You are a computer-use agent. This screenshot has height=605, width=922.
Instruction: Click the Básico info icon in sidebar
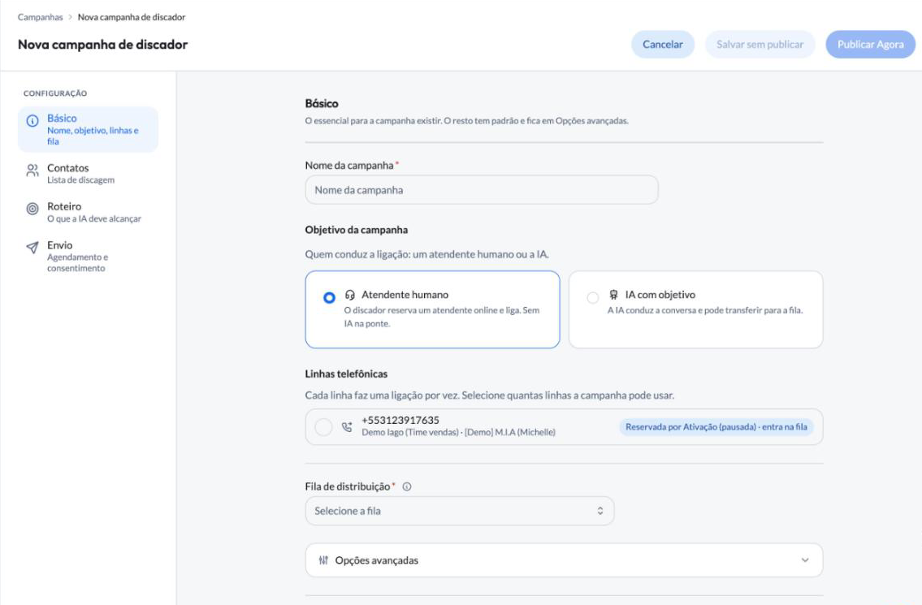pyautogui.click(x=32, y=120)
